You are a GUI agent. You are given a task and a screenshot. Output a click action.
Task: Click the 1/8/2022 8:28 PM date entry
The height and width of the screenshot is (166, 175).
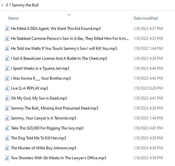coord(148,88)
